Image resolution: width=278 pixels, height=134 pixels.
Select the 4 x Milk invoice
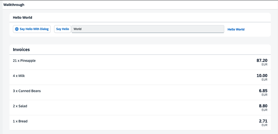click(x=140, y=77)
